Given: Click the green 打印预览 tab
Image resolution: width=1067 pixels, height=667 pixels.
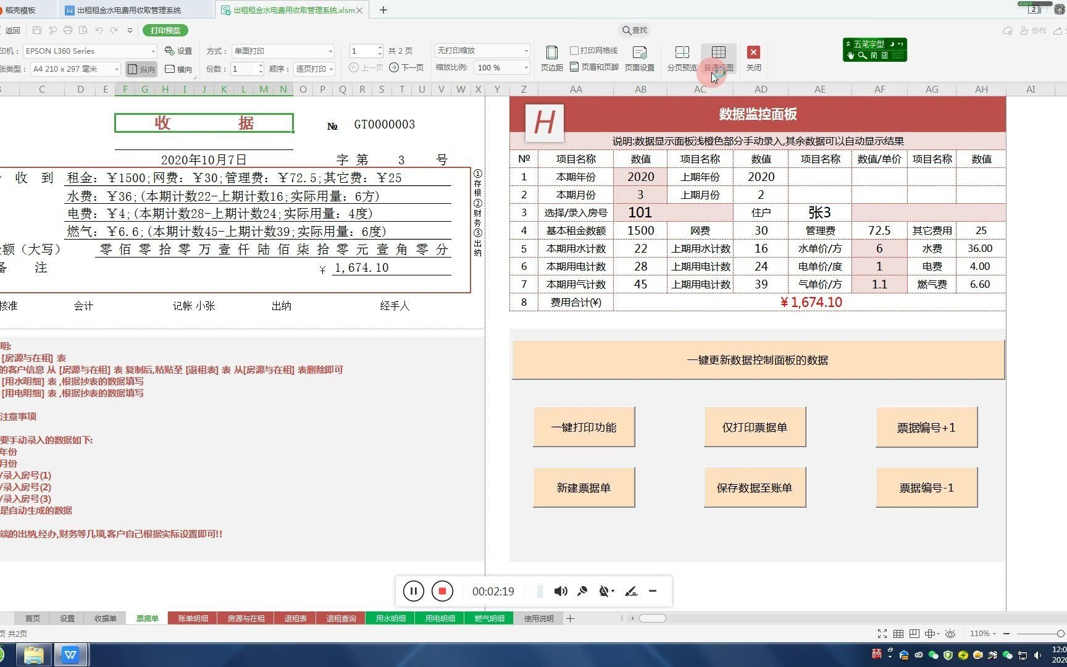Looking at the screenshot, I should [x=165, y=30].
